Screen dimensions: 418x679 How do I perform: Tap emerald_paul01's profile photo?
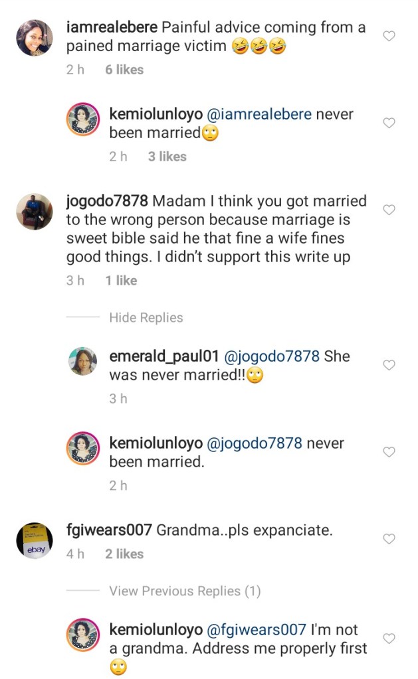pyautogui.click(x=84, y=361)
